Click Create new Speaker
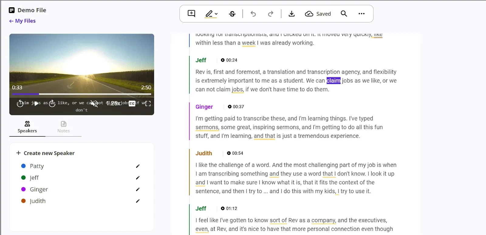 [45, 153]
